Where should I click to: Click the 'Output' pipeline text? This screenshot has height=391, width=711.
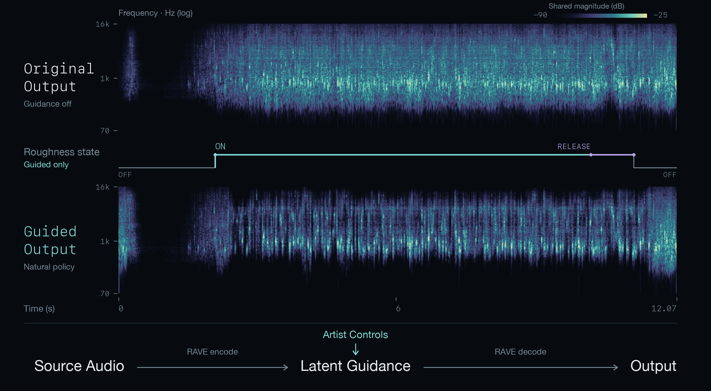coord(653,366)
